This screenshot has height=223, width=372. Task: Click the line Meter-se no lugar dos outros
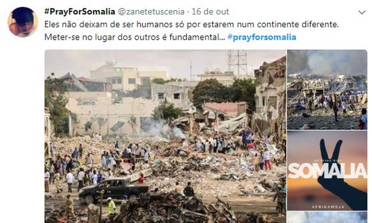click(135, 37)
